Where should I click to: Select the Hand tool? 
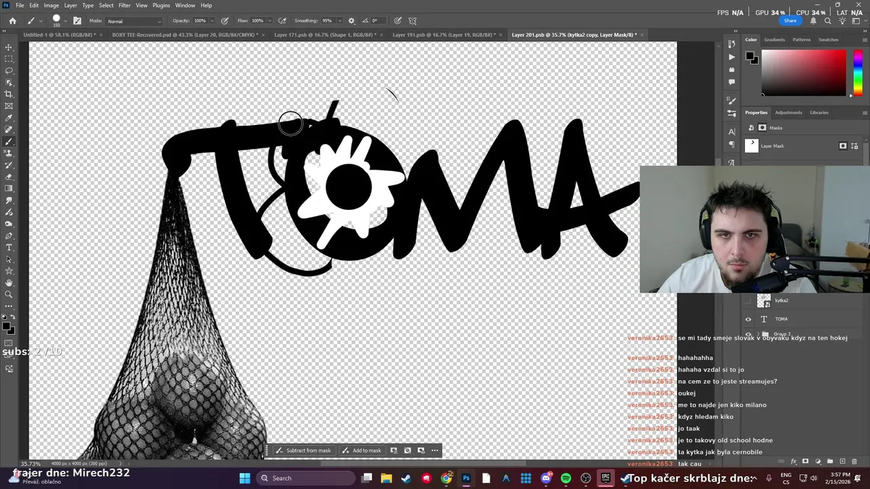click(x=9, y=283)
